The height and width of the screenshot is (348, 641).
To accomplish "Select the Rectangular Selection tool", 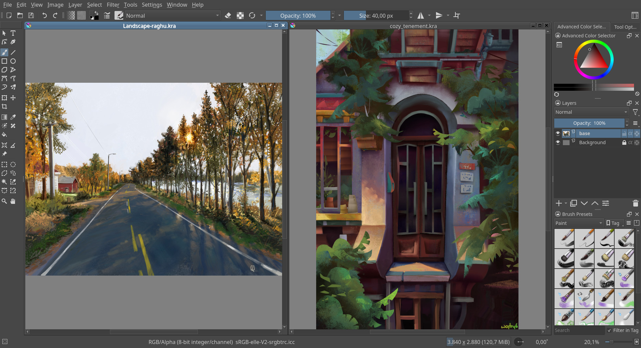I will [x=4, y=164].
